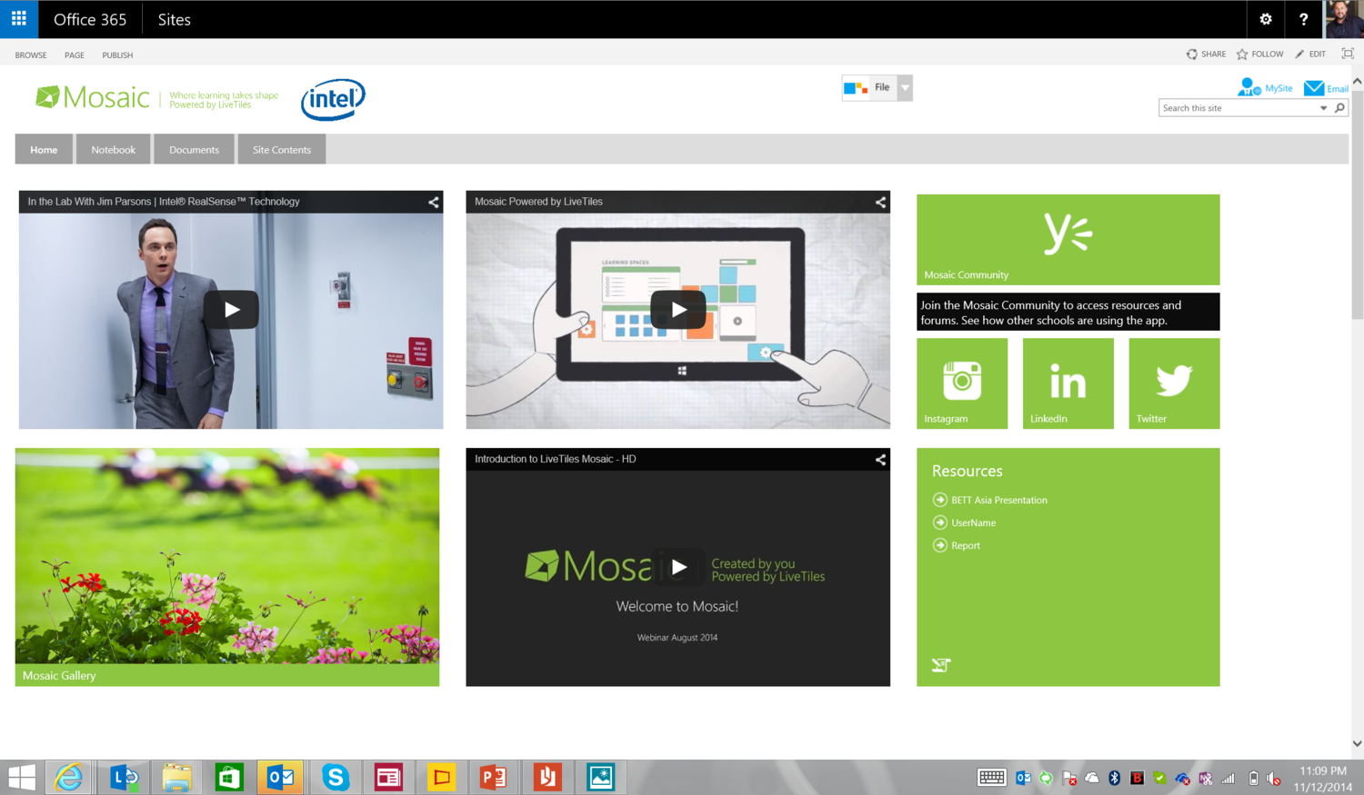Play the Mosaic Powered by LiveTiles video
Image resolution: width=1364 pixels, height=795 pixels.
tap(678, 310)
